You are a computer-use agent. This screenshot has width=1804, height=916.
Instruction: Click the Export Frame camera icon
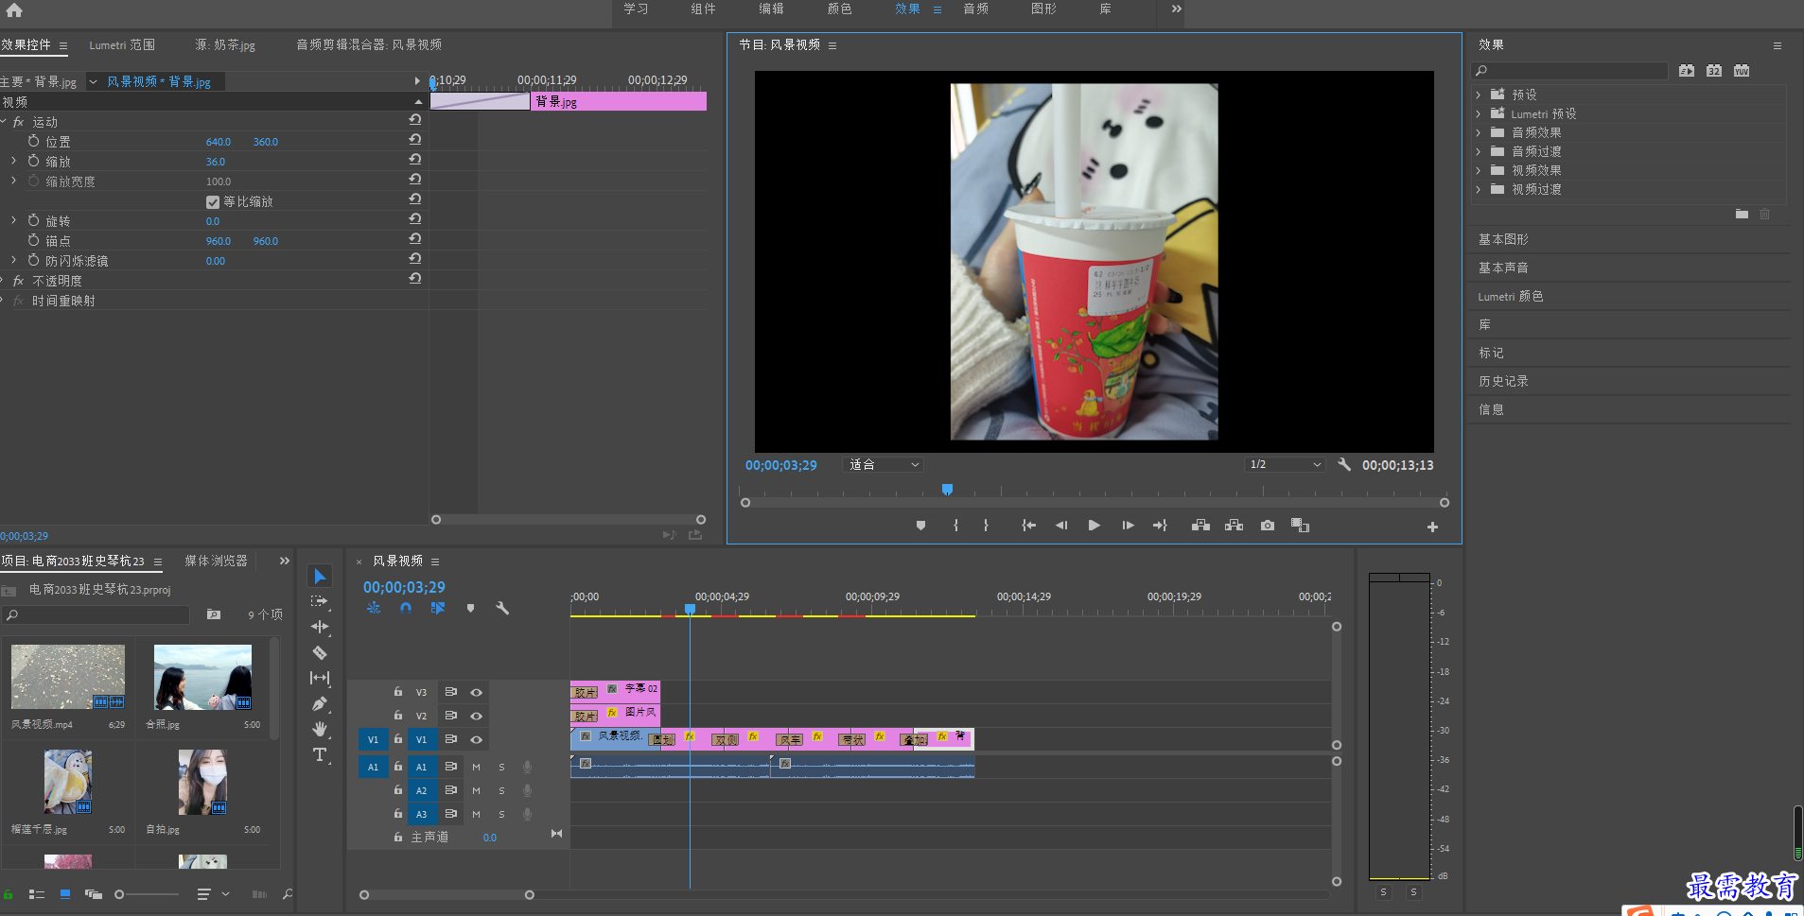pos(1268,526)
